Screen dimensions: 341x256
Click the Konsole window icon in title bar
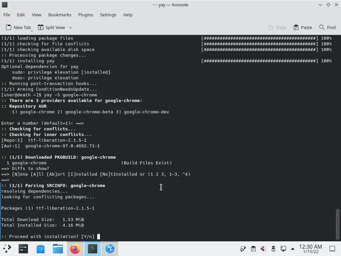(x=5, y=5)
